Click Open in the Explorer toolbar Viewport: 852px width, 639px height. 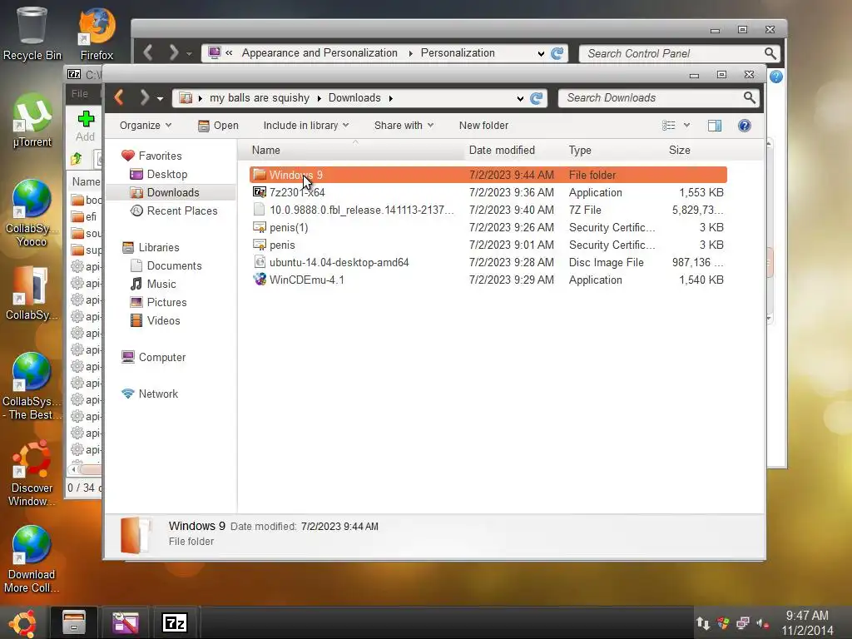pyautogui.click(x=219, y=126)
